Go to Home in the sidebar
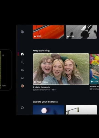 22,54
